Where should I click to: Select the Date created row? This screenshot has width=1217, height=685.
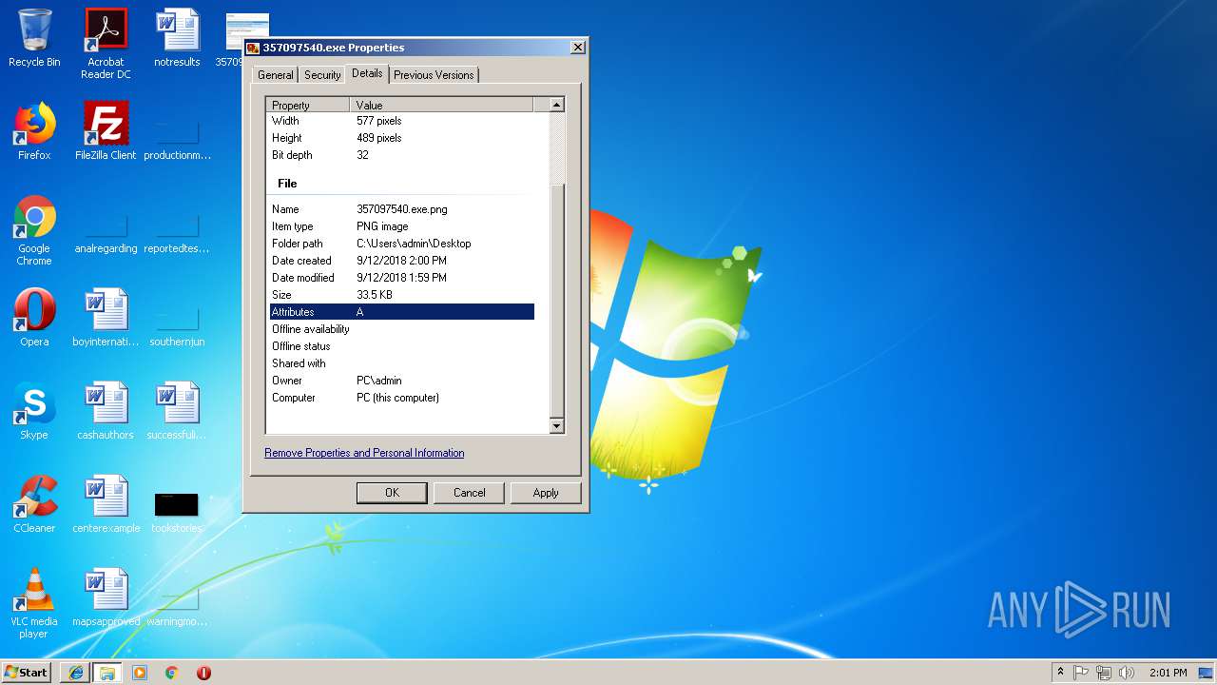coord(400,261)
